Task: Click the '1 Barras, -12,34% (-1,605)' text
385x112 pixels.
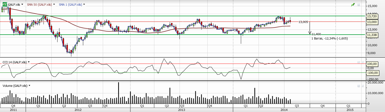Action: click(330, 38)
